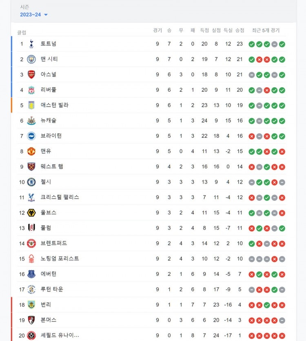Click the Tottenham club crest icon
Viewport: 306px width, 341px height.
[31, 44]
